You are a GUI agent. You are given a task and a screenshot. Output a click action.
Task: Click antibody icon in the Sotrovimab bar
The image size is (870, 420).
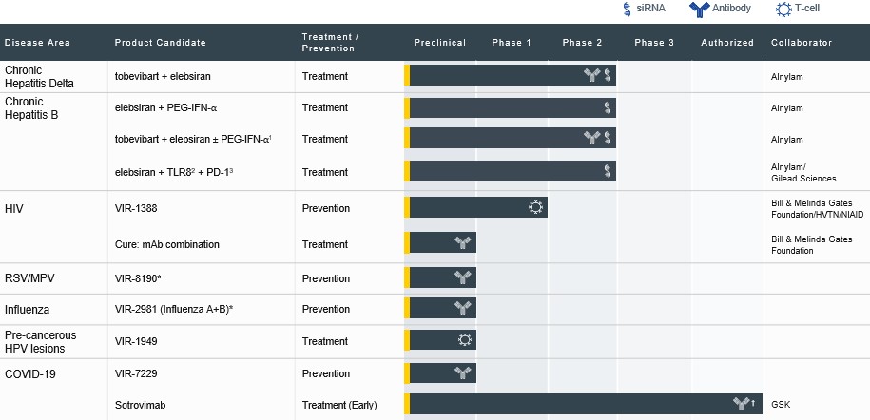tap(741, 405)
